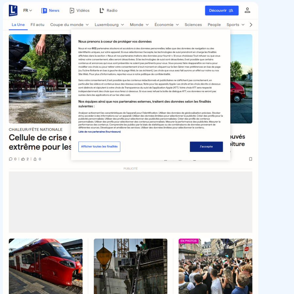Open the construction site article thumbnail
Viewport: 294px width, 294px height.
[130, 266]
